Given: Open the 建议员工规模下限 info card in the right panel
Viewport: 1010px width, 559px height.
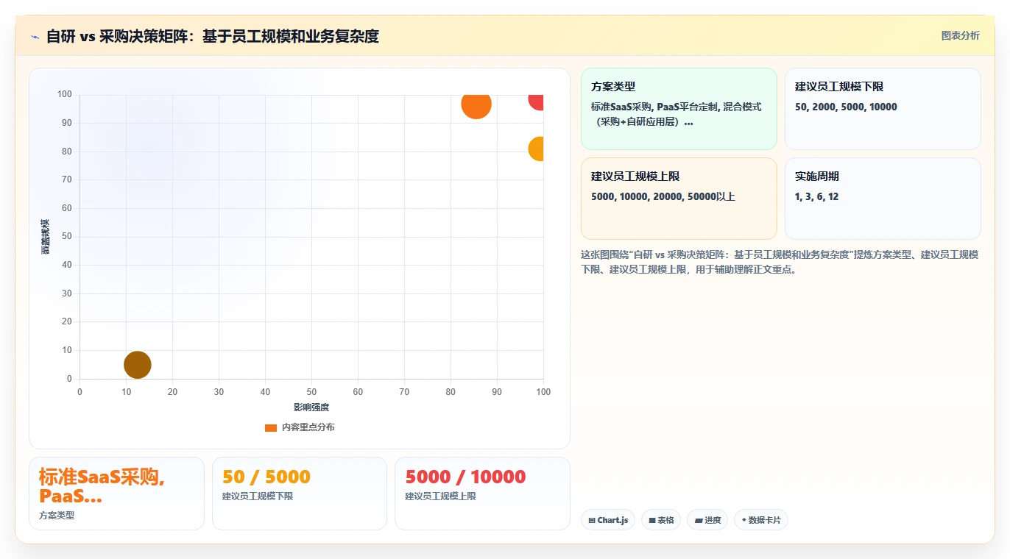Looking at the screenshot, I should point(883,109).
